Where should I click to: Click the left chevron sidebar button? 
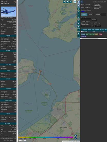tap(78, 6)
